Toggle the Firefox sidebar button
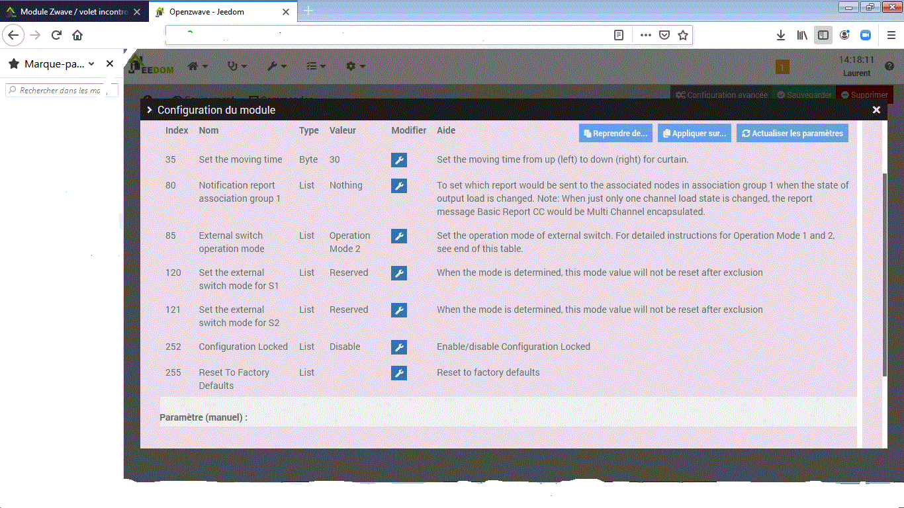904x508 pixels. click(823, 35)
